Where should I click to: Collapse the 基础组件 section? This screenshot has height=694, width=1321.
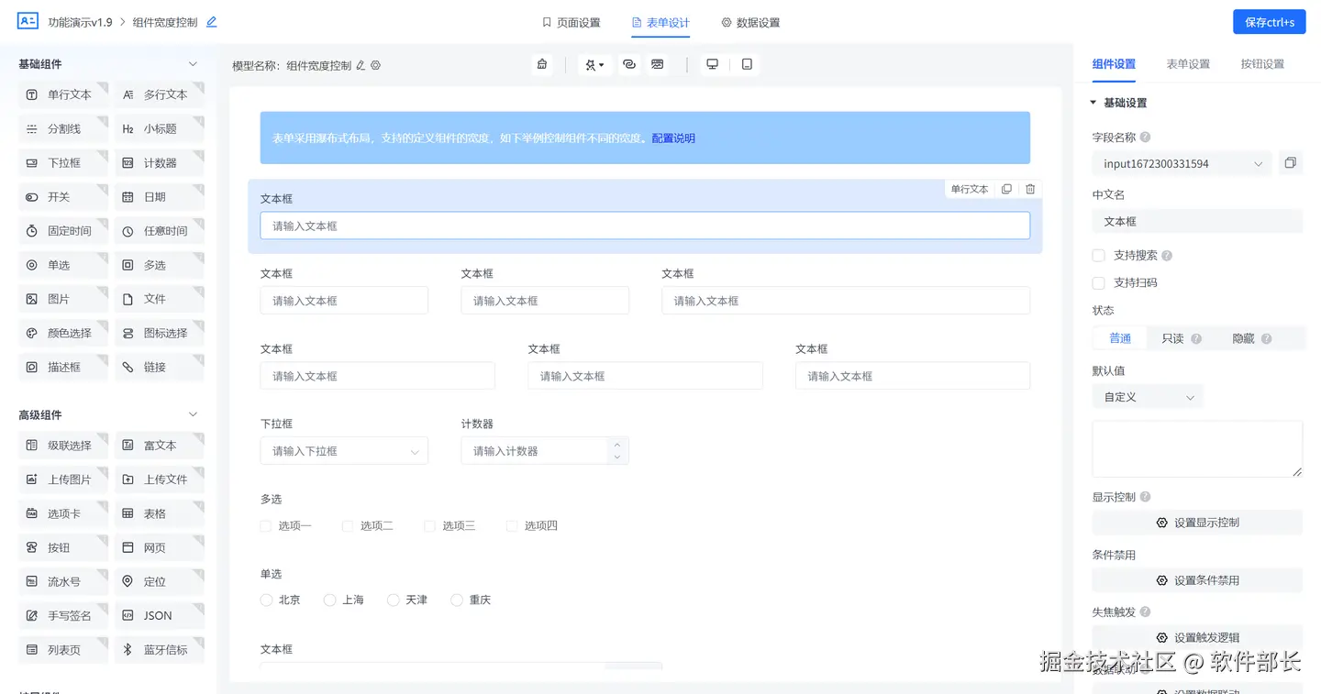(193, 64)
